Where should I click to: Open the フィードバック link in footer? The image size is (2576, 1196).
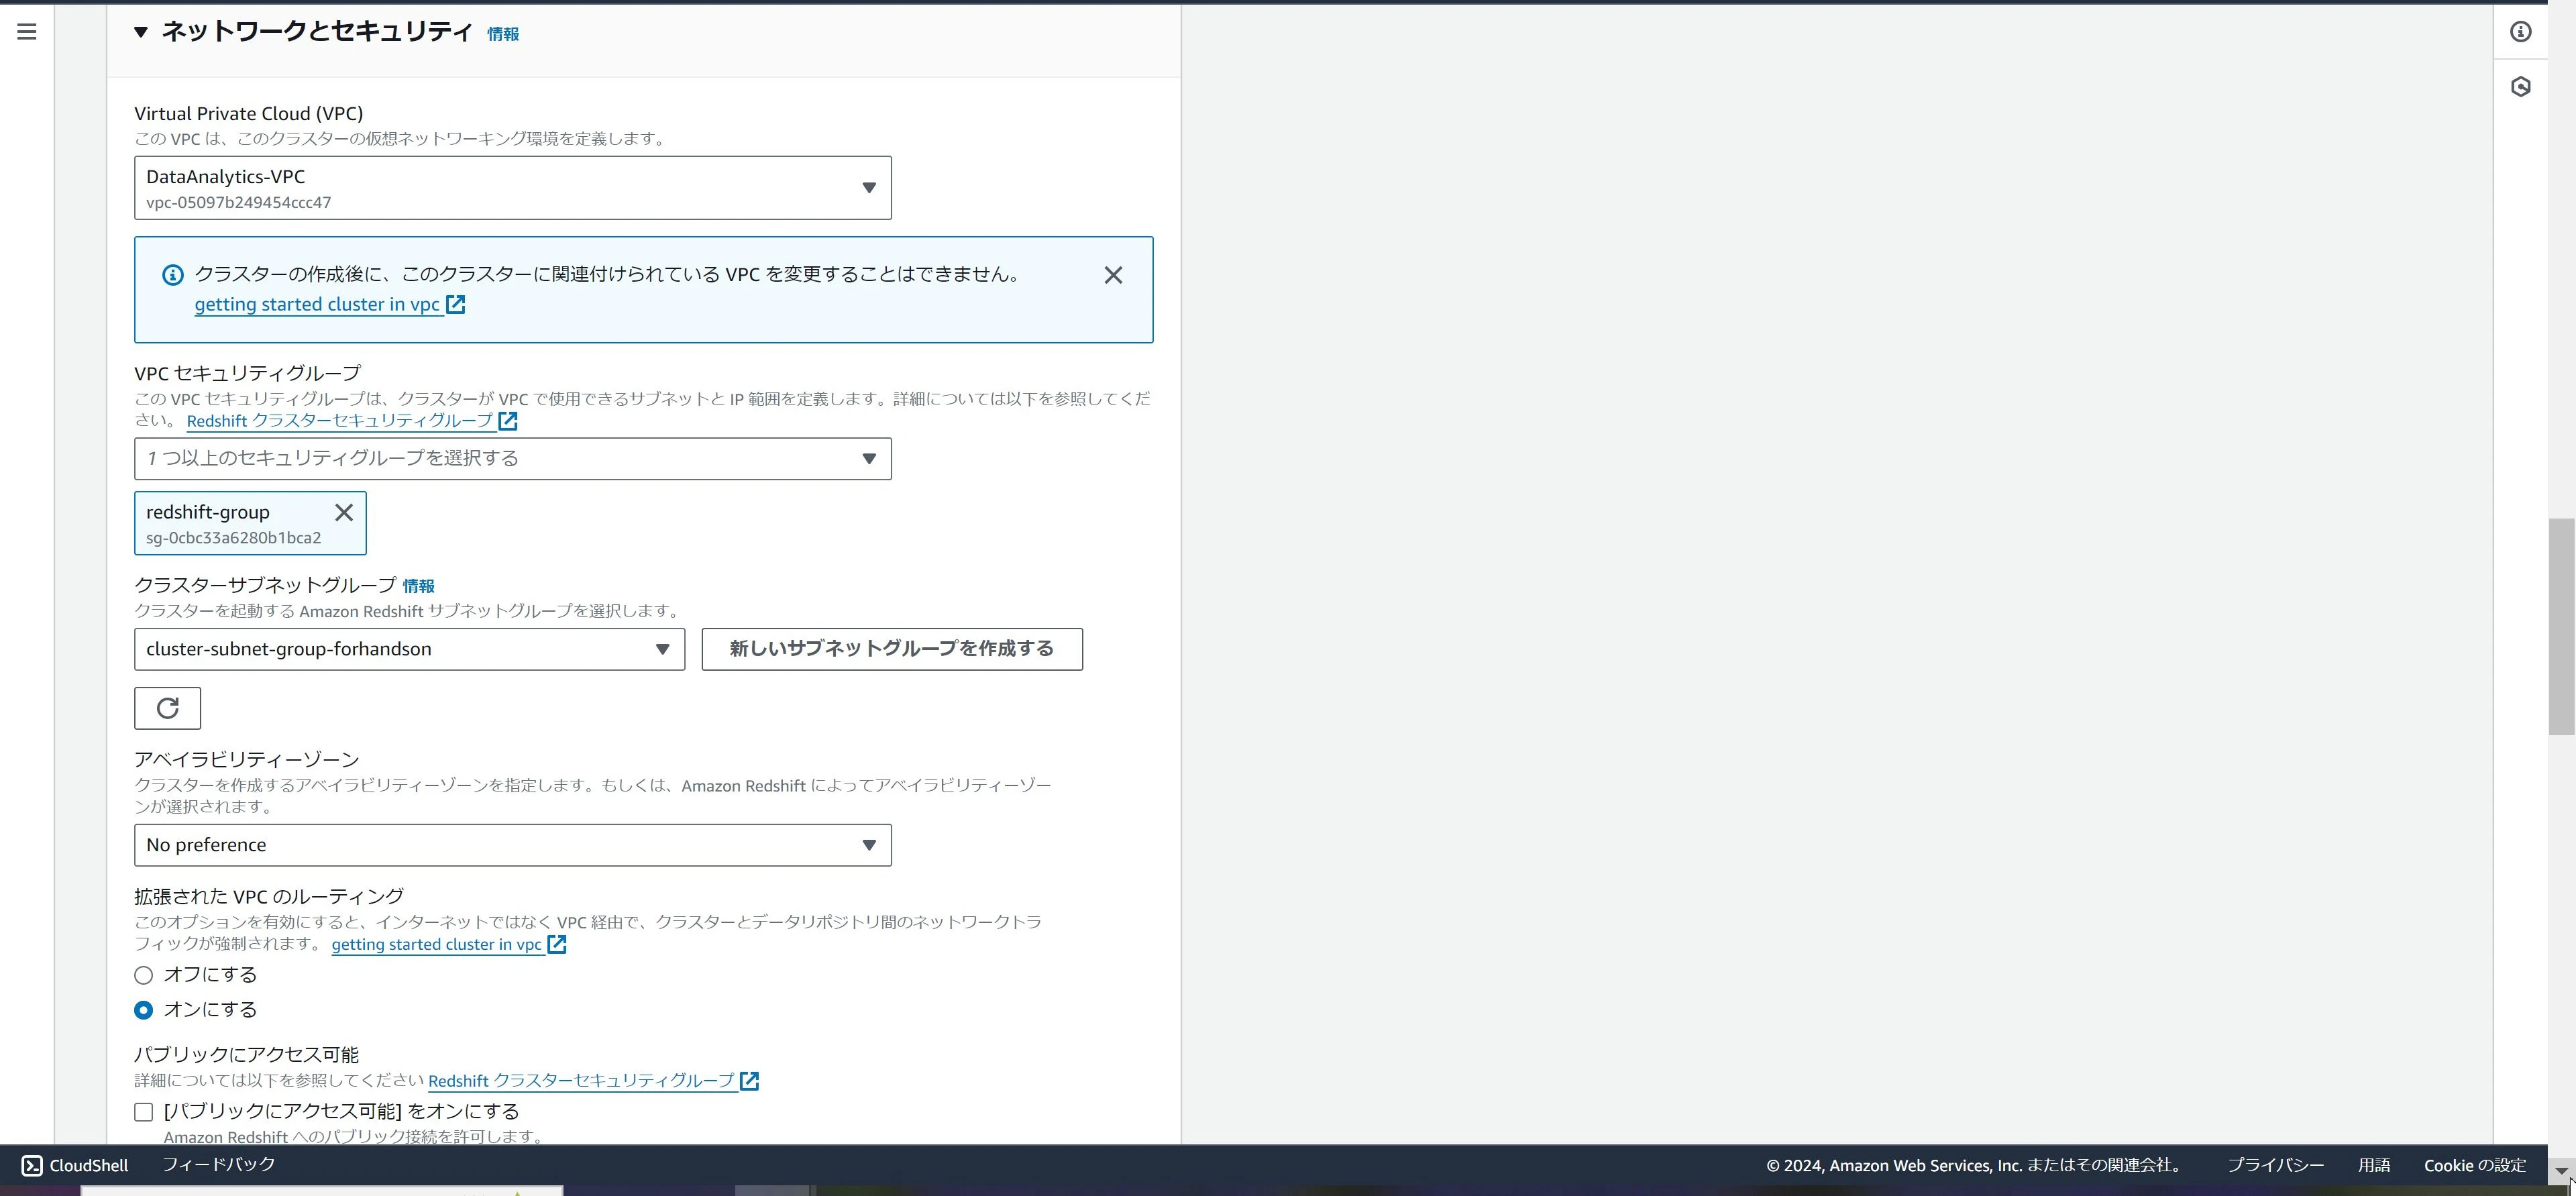pyautogui.click(x=219, y=1164)
